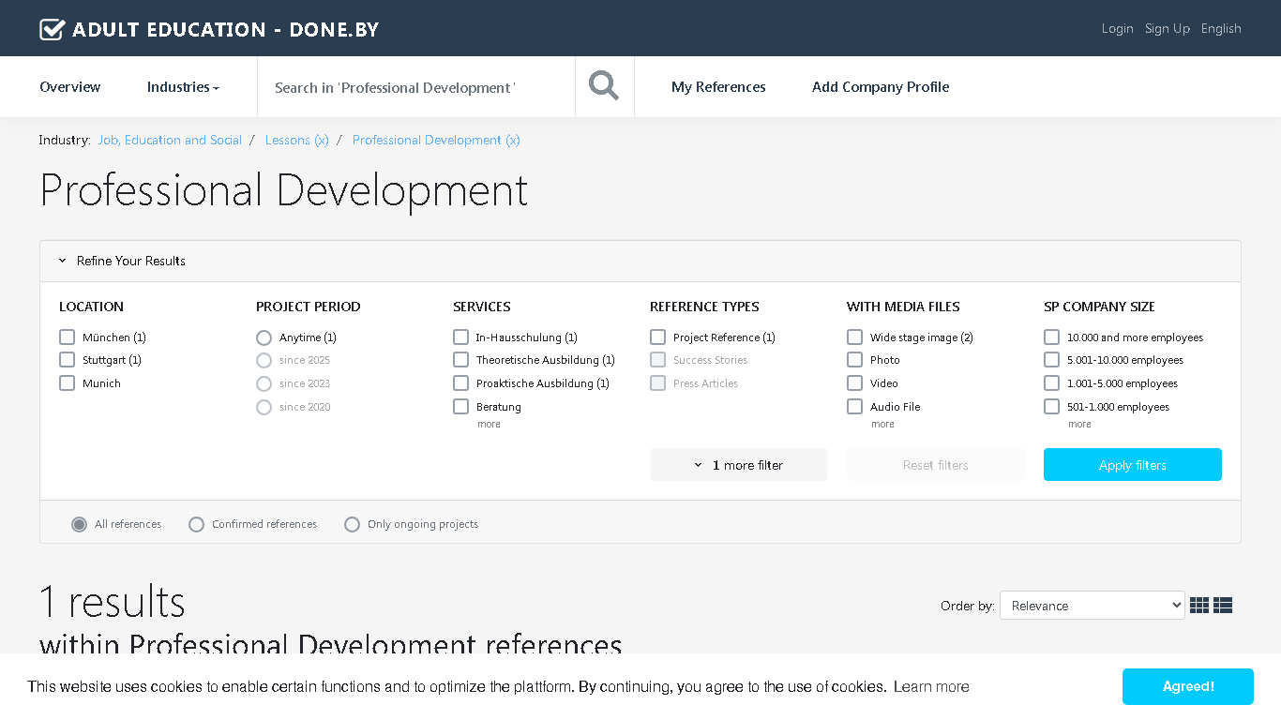The height and width of the screenshot is (720, 1281).
Task: Check the Video media checkbox
Action: (854, 382)
